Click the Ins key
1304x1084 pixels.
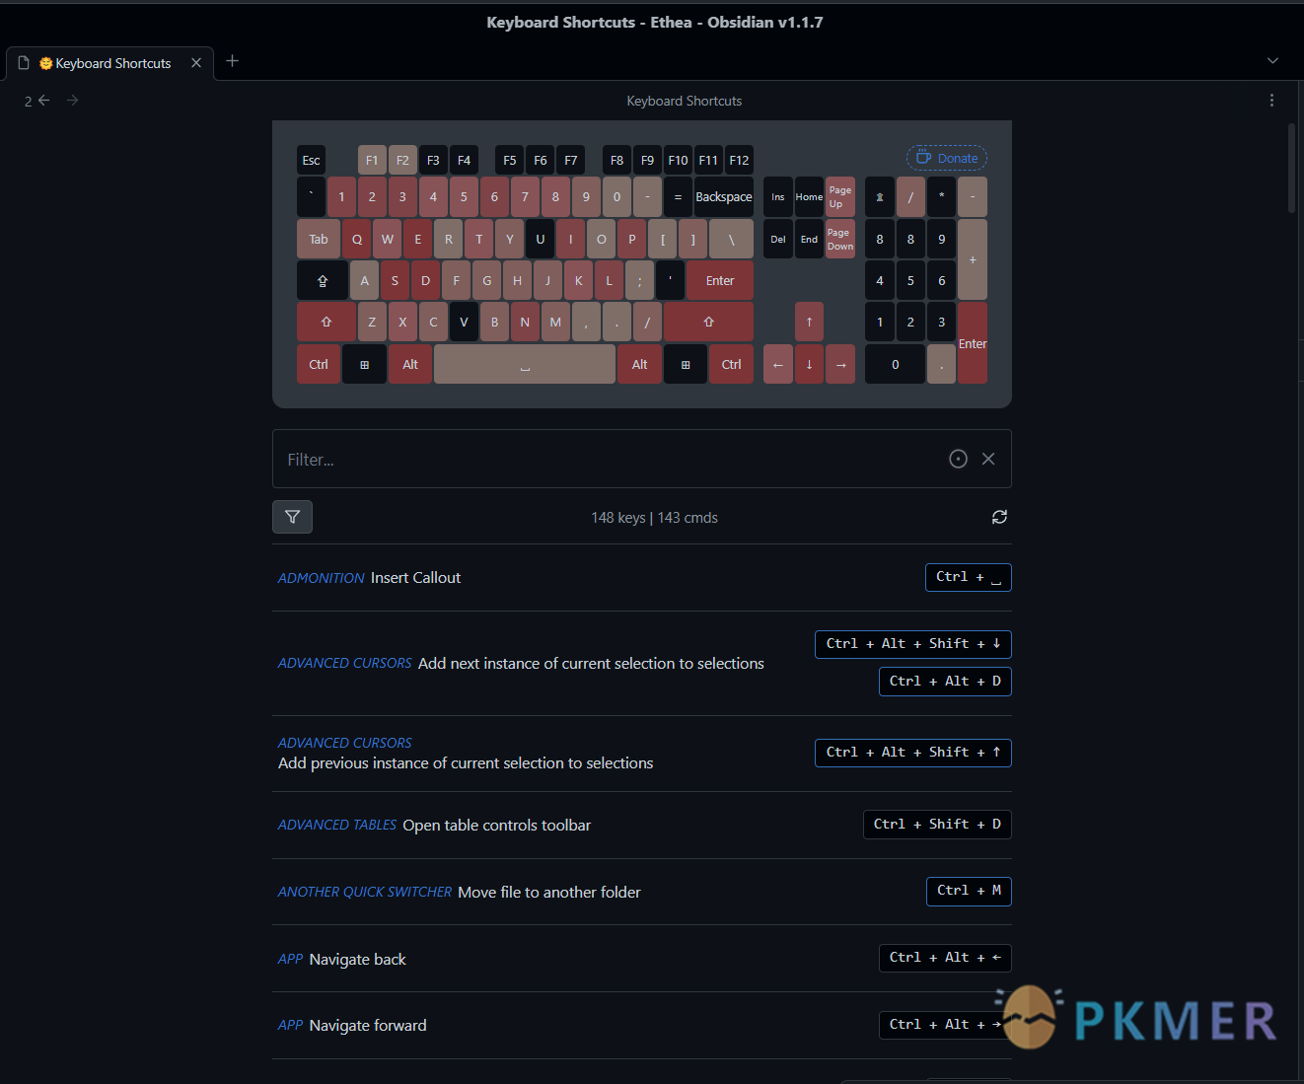tap(778, 197)
